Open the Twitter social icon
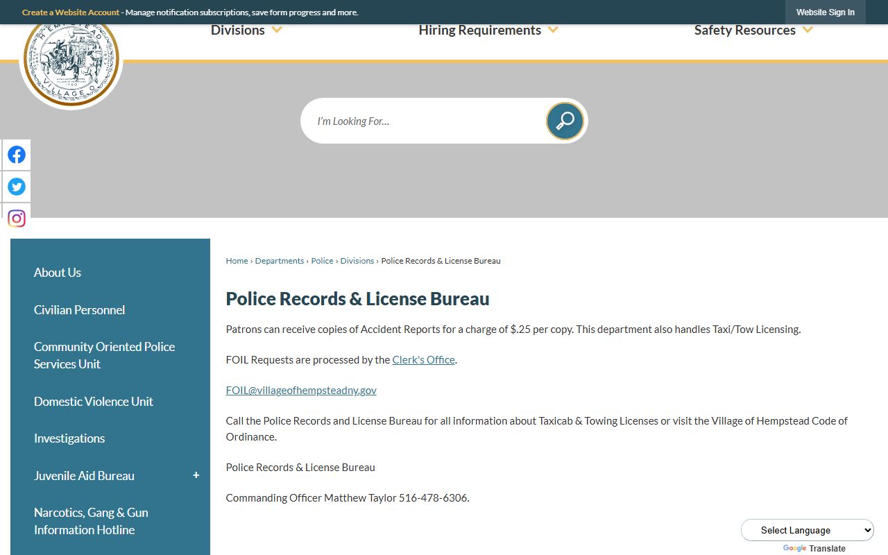Viewport: 888px width, 555px height. tap(17, 187)
